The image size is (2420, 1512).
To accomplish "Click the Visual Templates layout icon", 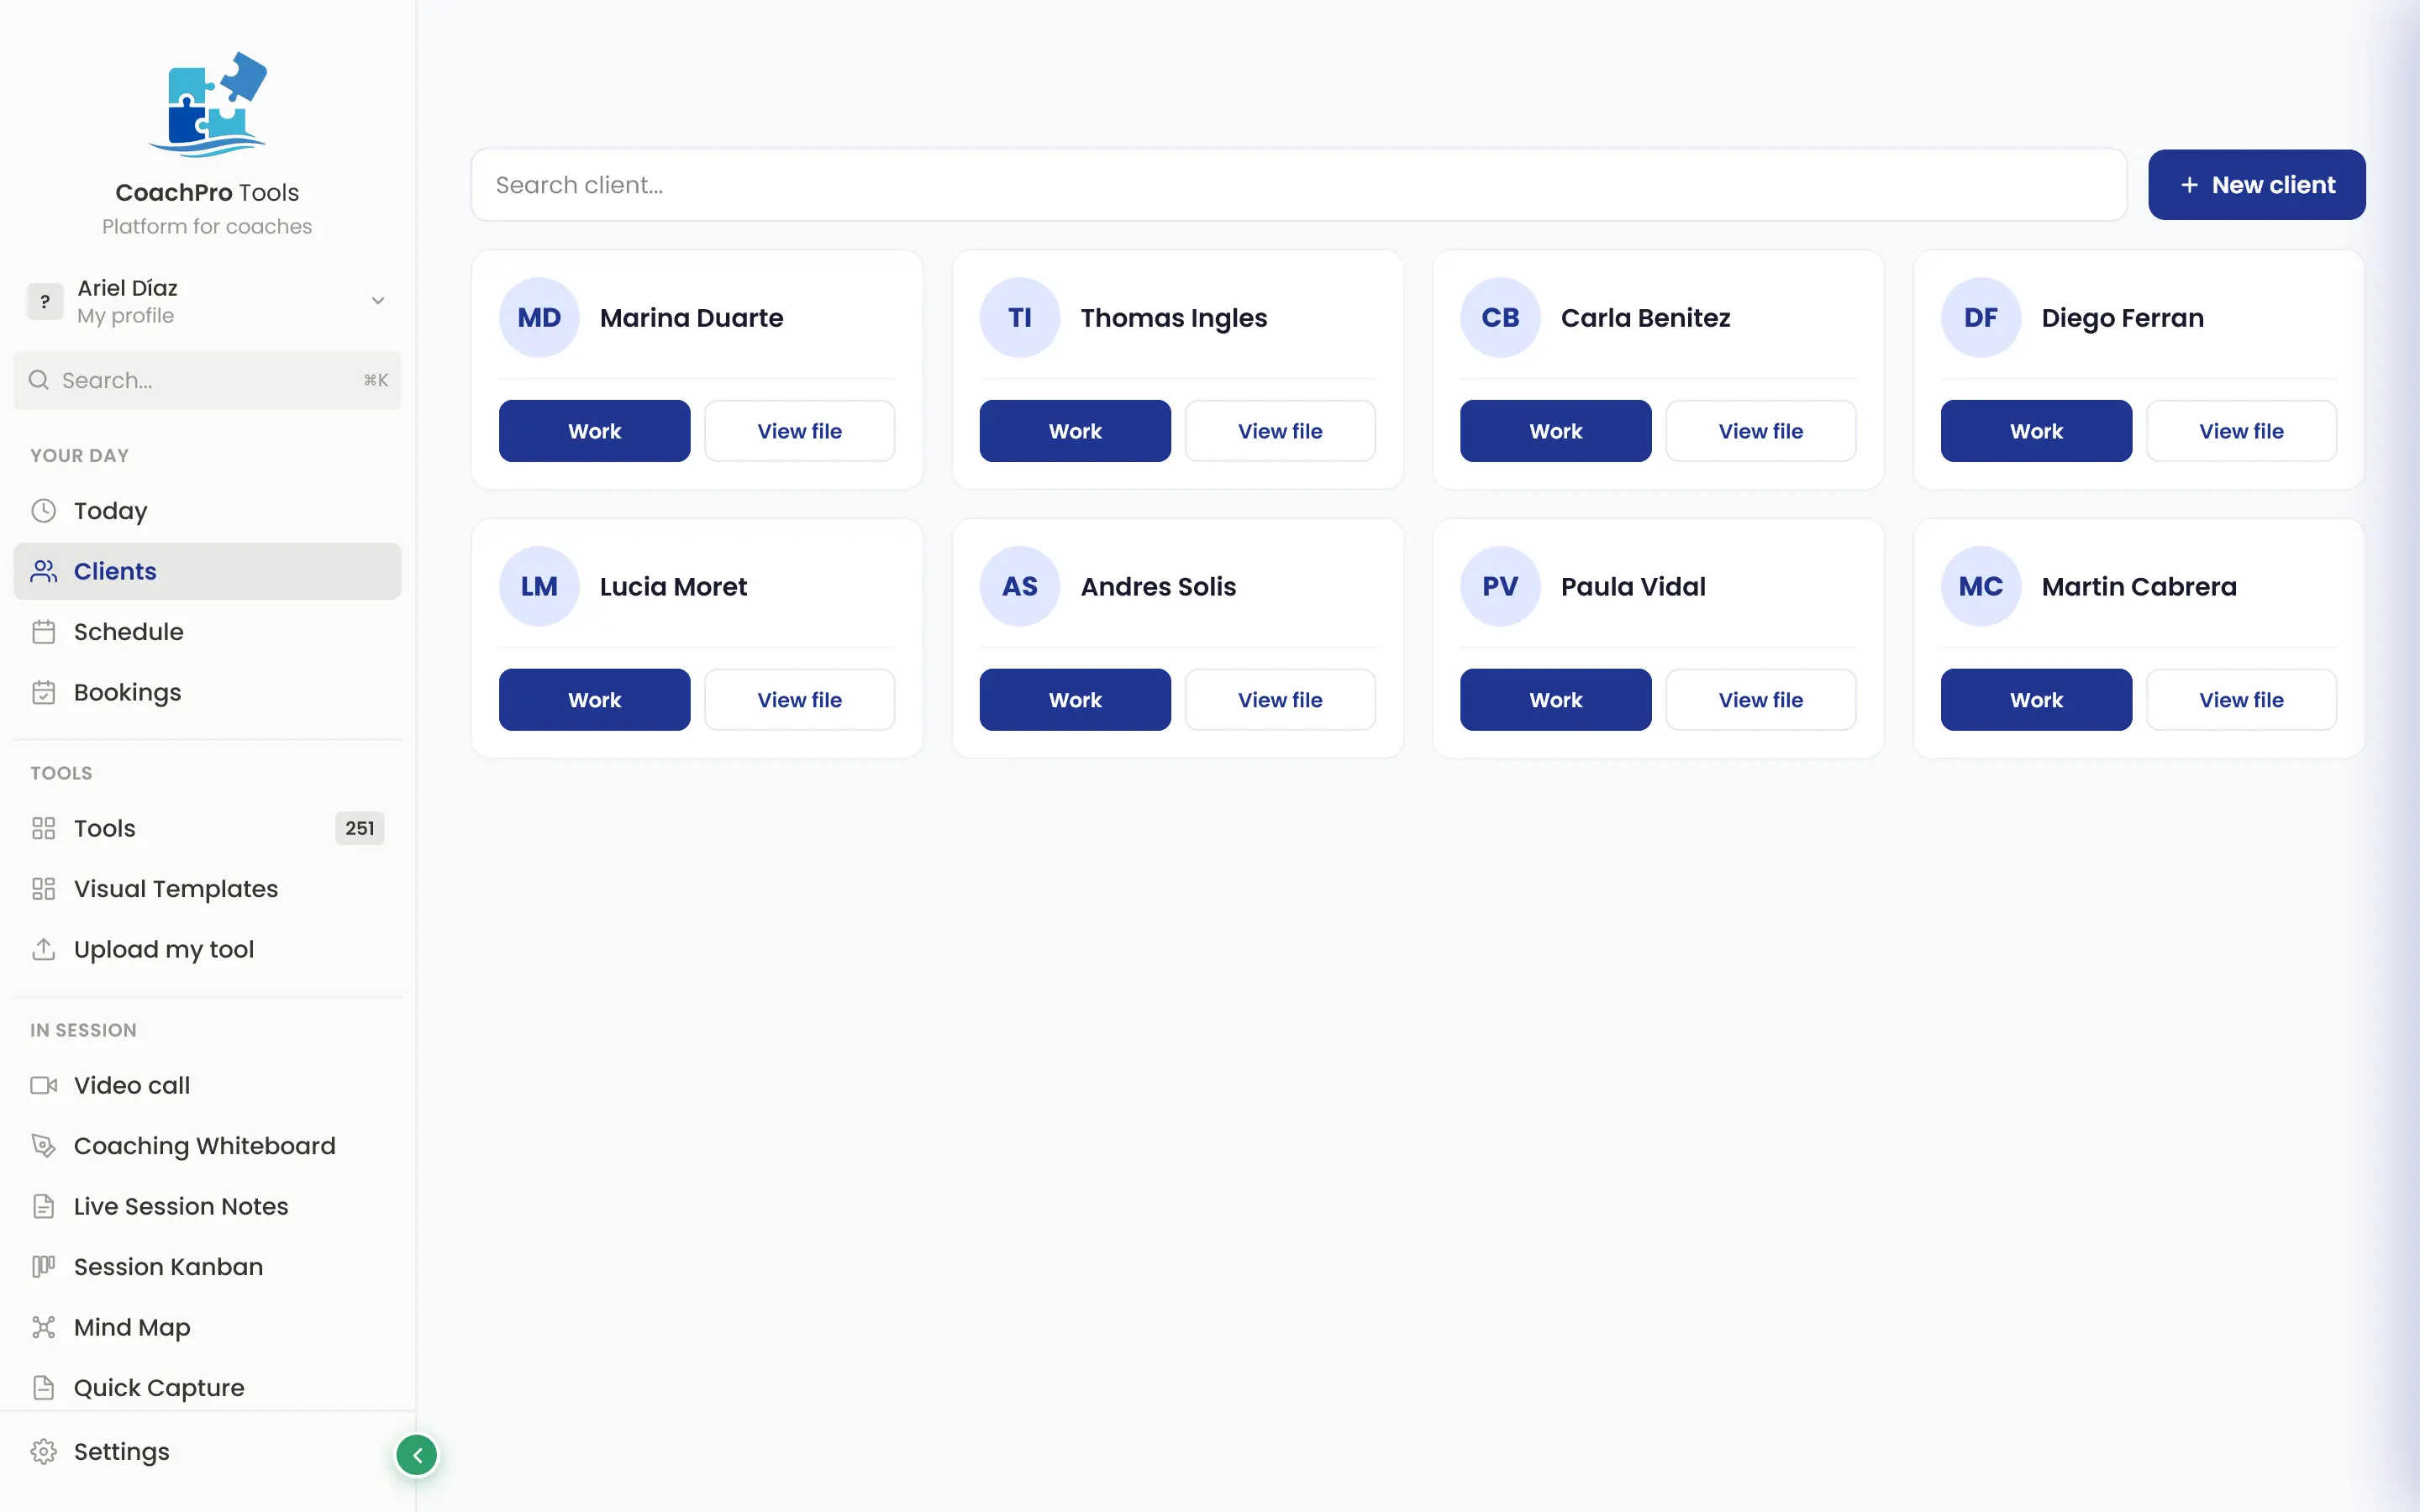I will point(43,889).
